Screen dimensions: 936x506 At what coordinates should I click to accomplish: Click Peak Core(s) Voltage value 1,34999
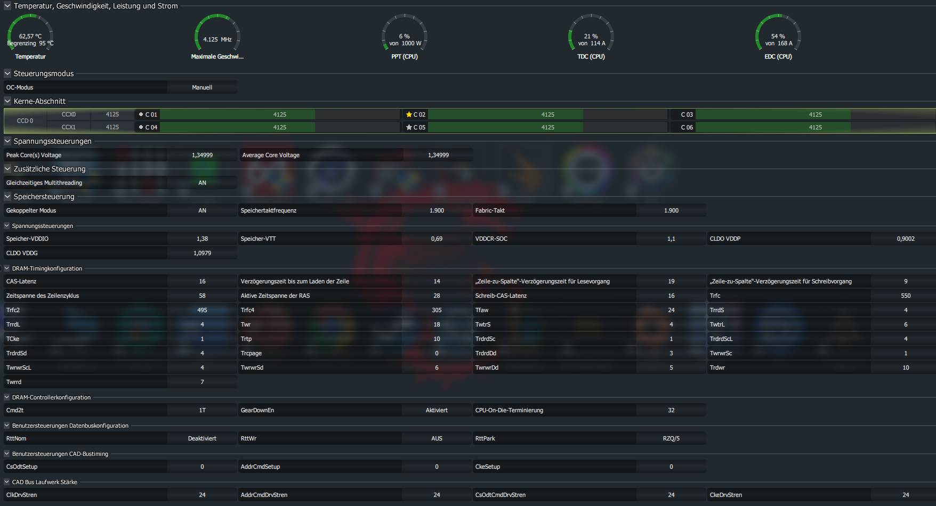pyautogui.click(x=202, y=155)
